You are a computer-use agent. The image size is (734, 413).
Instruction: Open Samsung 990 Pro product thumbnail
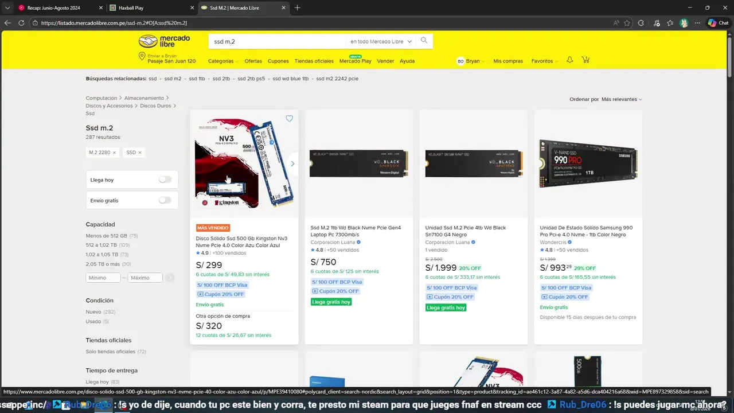point(588,163)
